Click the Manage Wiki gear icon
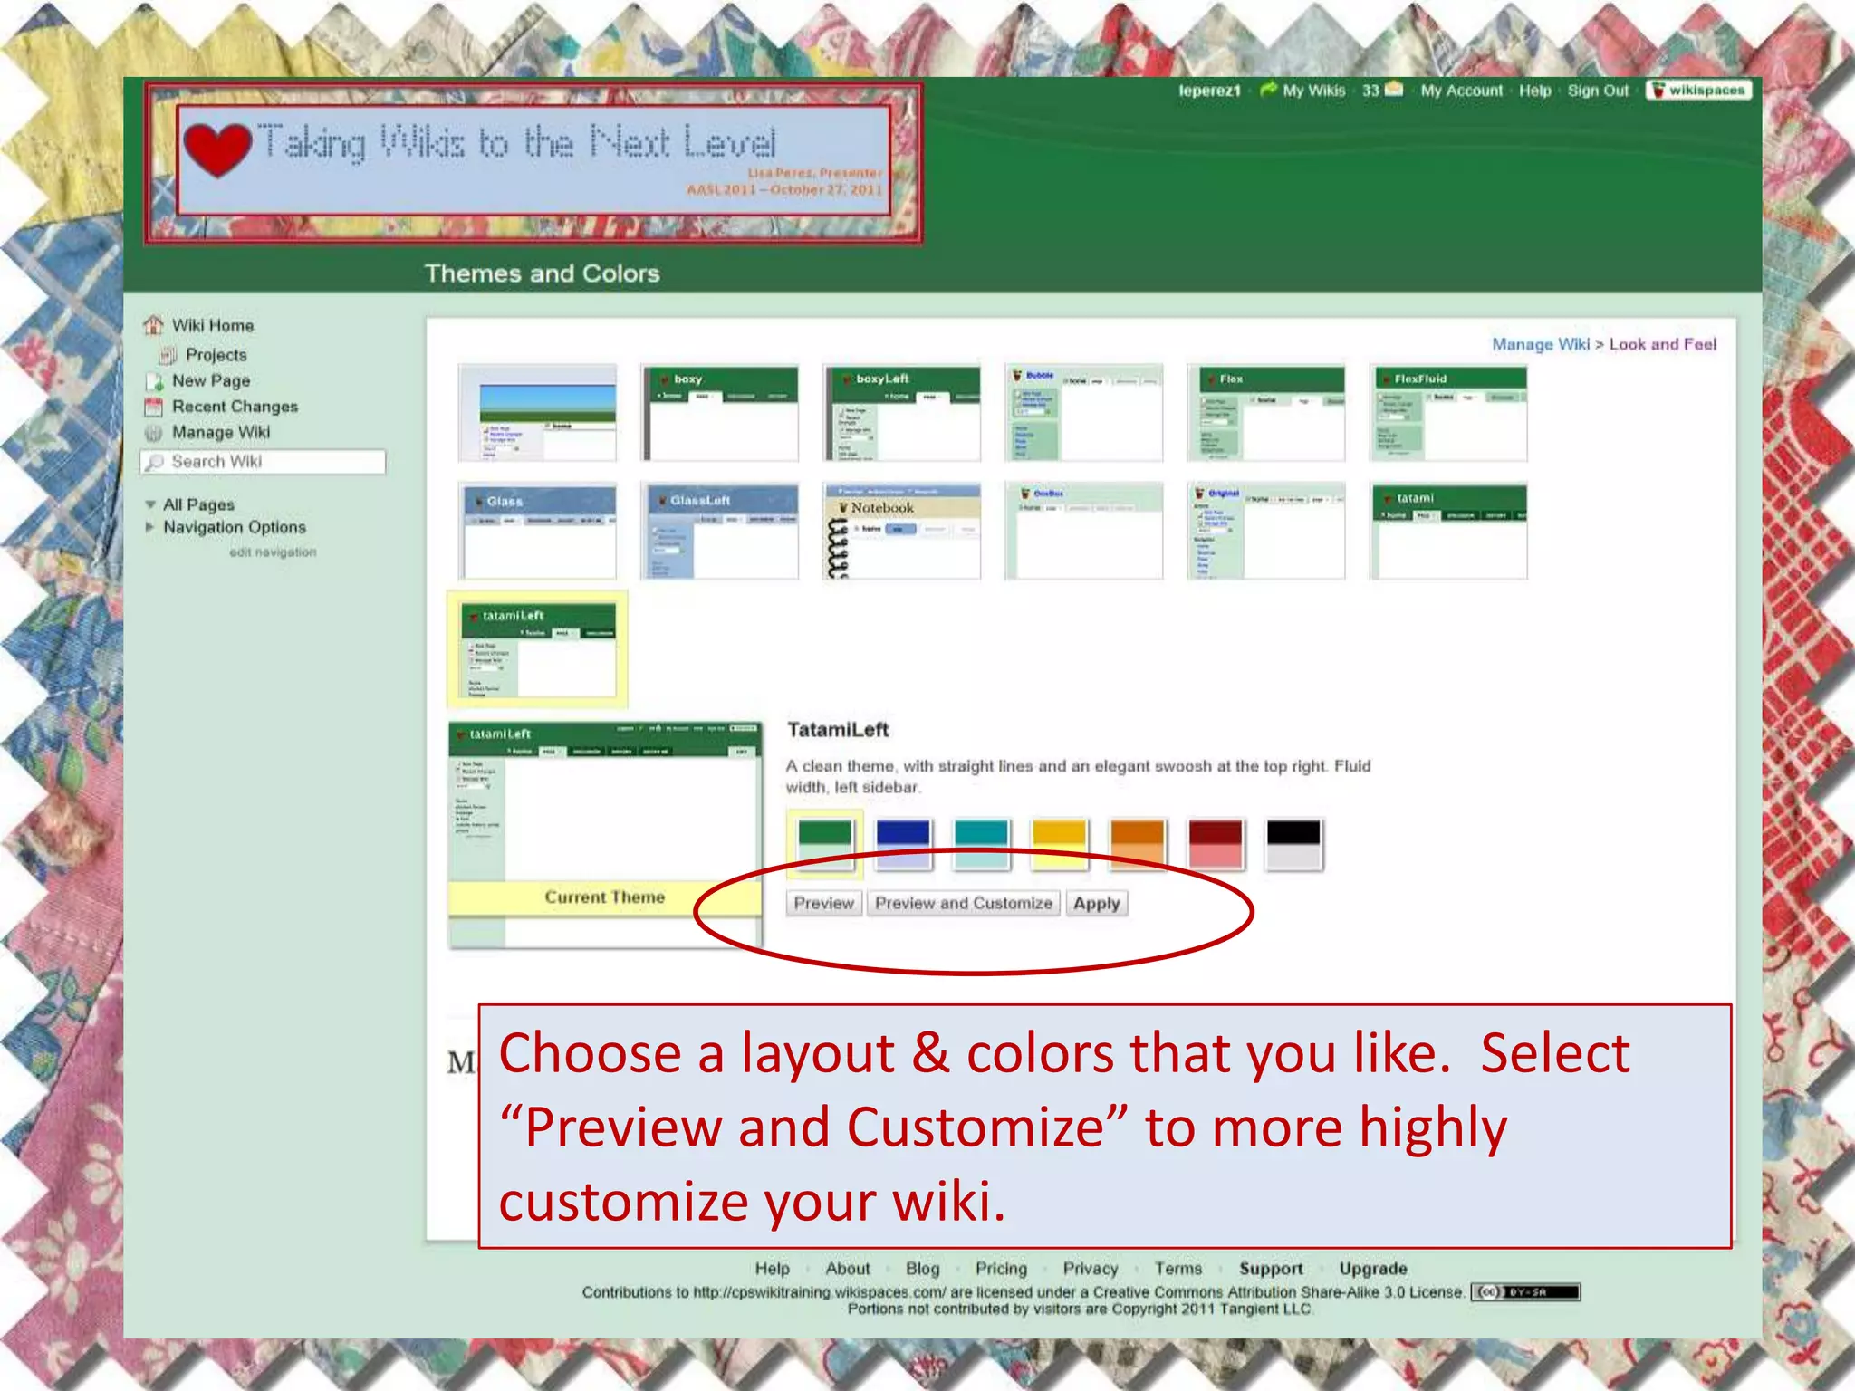 click(154, 433)
